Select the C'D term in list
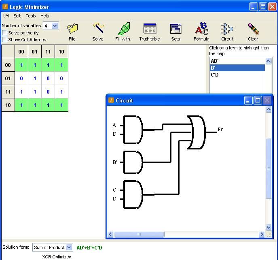This screenshot has width=279, height=260. 237,75
